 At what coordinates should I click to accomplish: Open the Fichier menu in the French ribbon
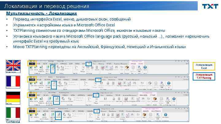point(33,80)
